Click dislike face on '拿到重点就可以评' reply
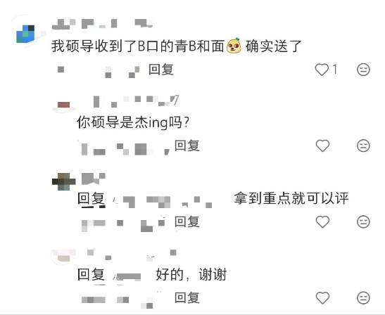Image resolution: width=385 pixels, height=315 pixels. tap(363, 221)
